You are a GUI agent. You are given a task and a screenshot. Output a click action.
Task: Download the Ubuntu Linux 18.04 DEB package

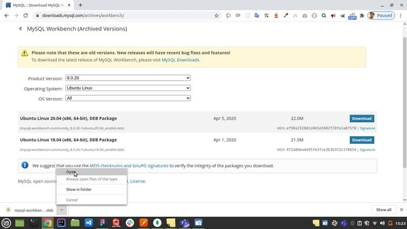pos(362,140)
